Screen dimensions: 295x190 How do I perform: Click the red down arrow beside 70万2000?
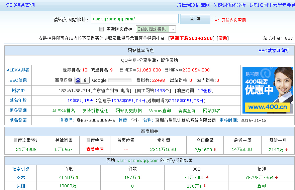(x=207, y=177)
